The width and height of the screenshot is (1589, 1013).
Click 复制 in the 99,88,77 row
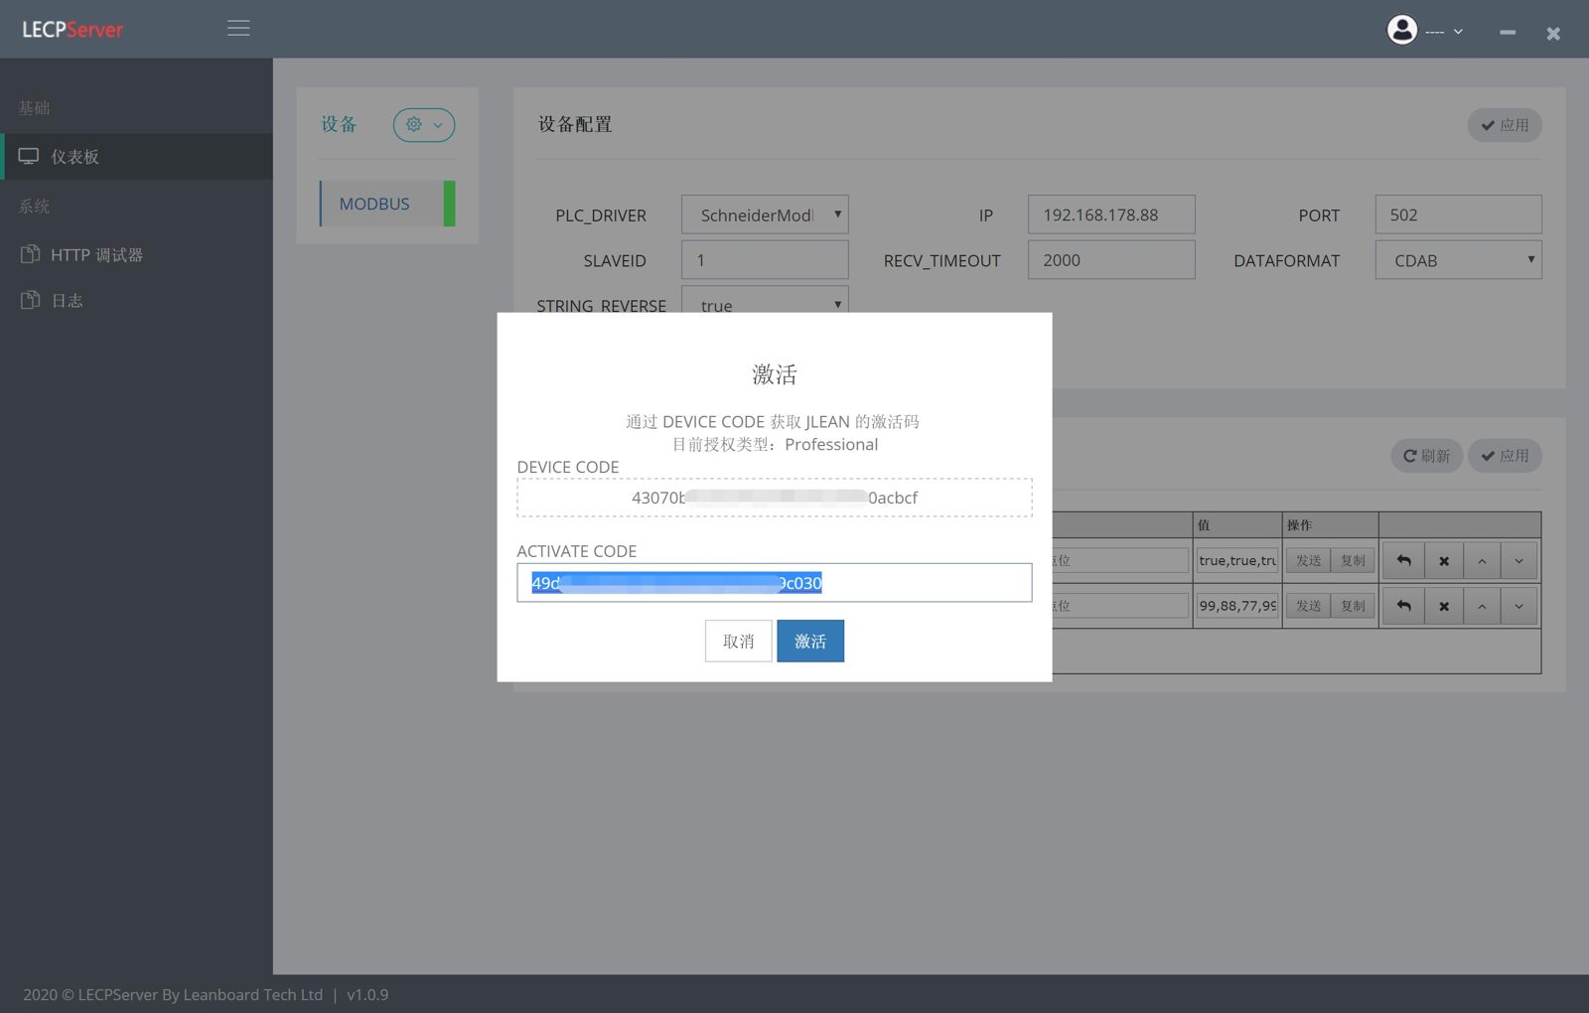1353,606
